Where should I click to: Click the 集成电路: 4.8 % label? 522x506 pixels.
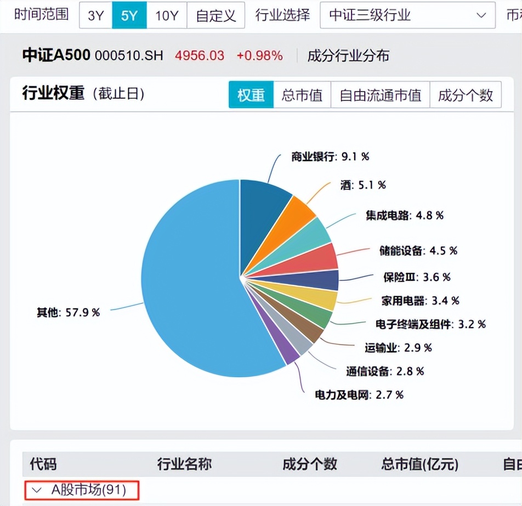[405, 215]
